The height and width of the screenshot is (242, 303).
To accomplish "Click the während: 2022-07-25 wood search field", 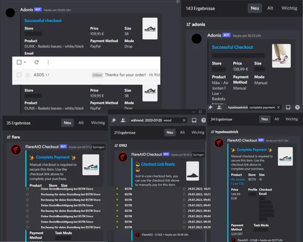I will (158, 120).
